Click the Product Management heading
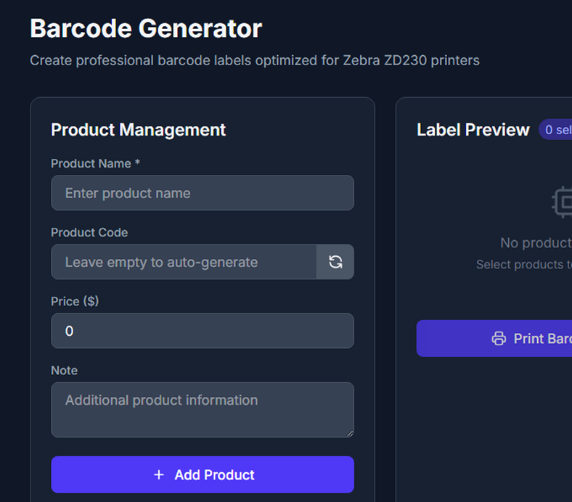 [x=138, y=130]
